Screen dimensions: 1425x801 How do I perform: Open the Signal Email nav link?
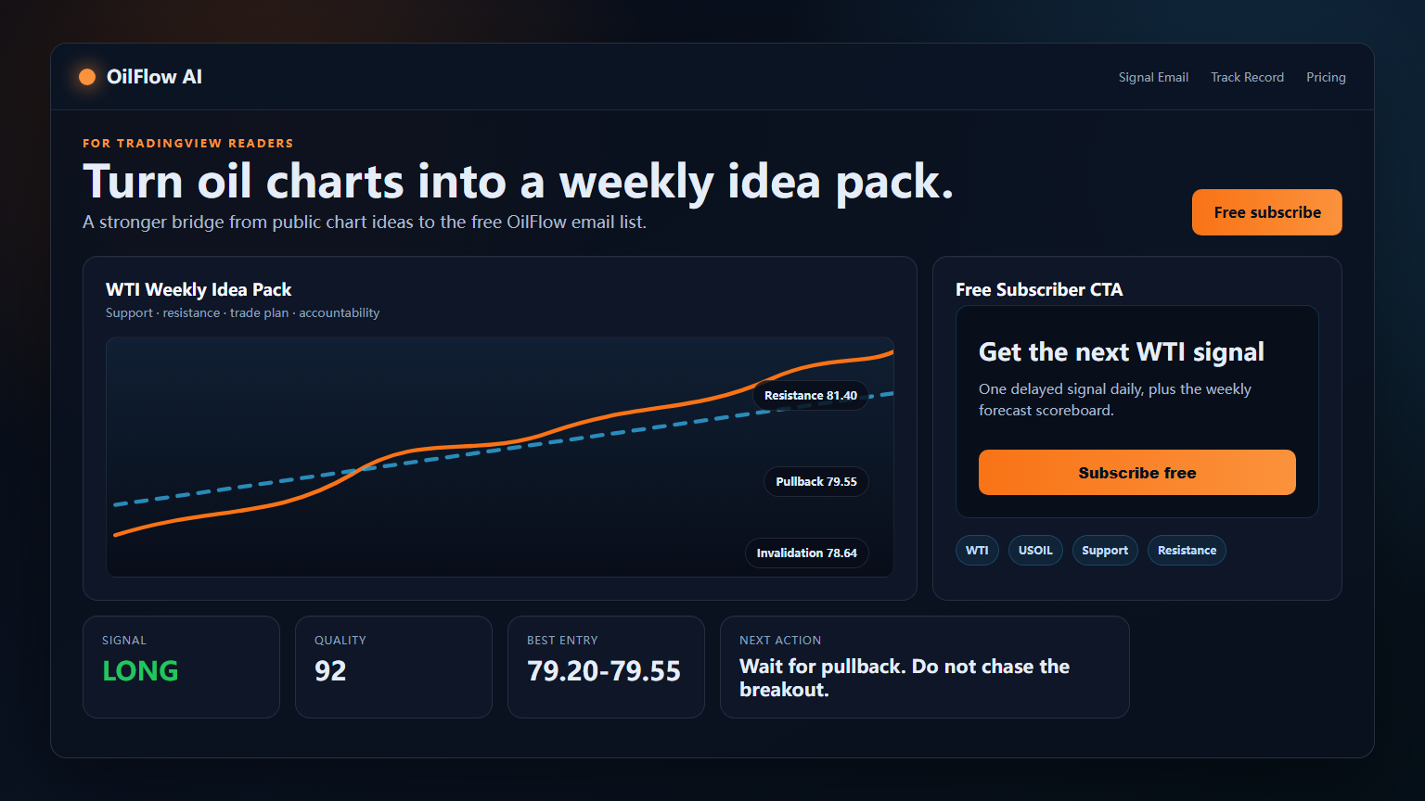click(1153, 77)
